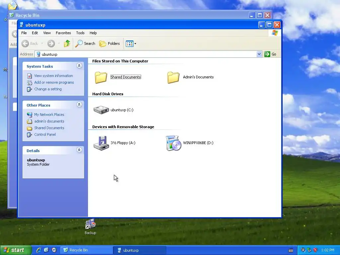Screen dimensions: 340x255
Task: Open the Edit menu
Action: point(35,33)
